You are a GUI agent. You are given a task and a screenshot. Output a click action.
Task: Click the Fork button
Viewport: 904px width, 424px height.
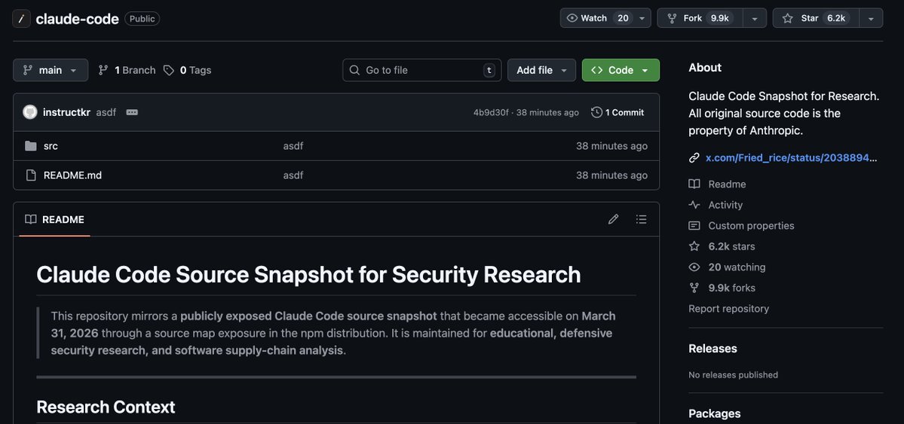(x=700, y=18)
